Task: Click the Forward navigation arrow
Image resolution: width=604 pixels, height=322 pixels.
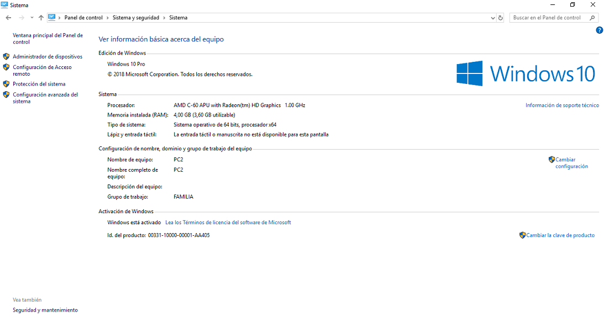Action: (22, 18)
